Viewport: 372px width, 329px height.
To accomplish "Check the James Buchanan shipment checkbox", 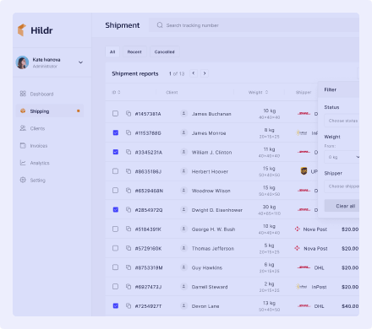I will (x=115, y=114).
